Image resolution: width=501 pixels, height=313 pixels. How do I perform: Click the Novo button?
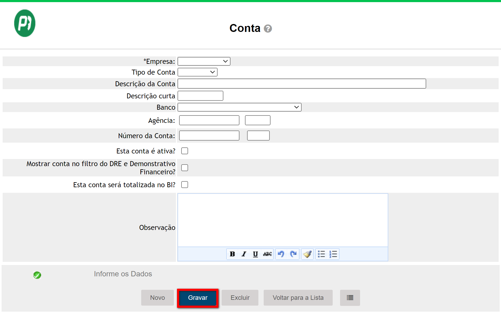[x=157, y=298]
